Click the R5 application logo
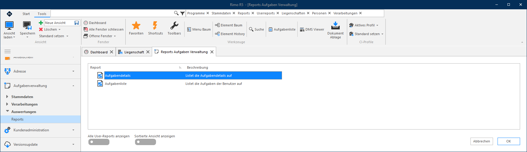The image size is (527, 152). click(x=9, y=14)
